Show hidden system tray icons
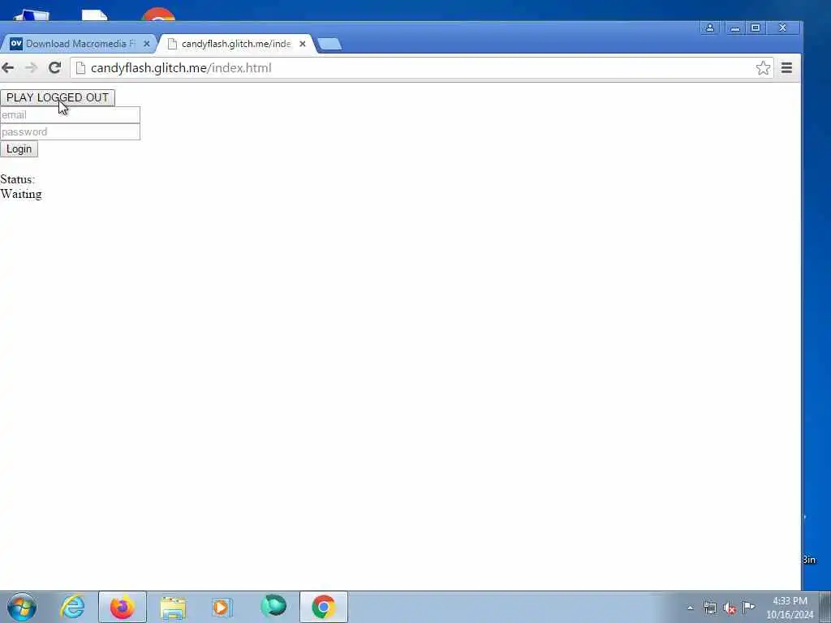 (690, 608)
